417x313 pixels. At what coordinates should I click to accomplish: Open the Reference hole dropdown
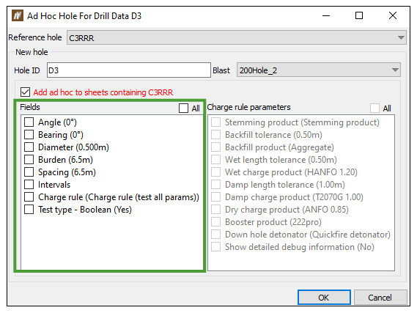click(x=237, y=37)
